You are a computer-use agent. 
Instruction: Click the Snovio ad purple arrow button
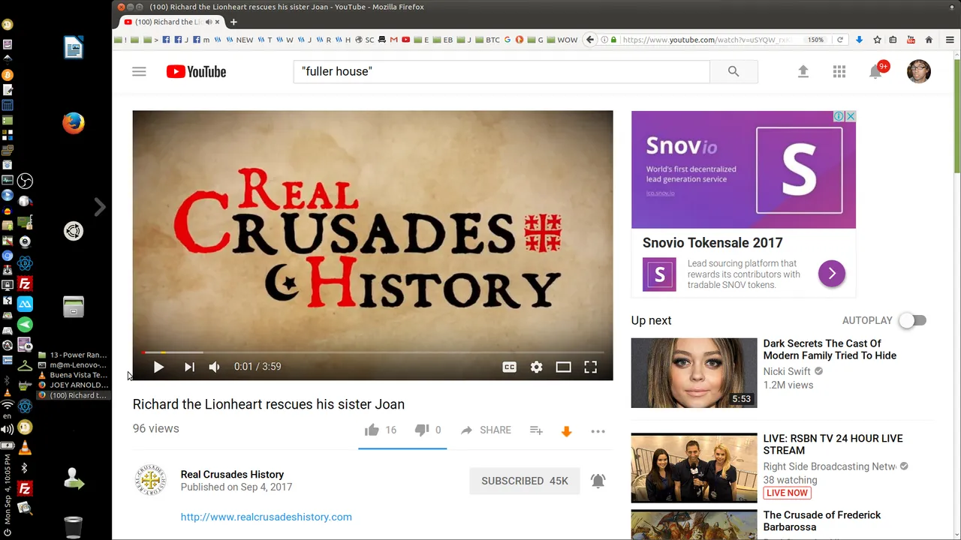832,274
